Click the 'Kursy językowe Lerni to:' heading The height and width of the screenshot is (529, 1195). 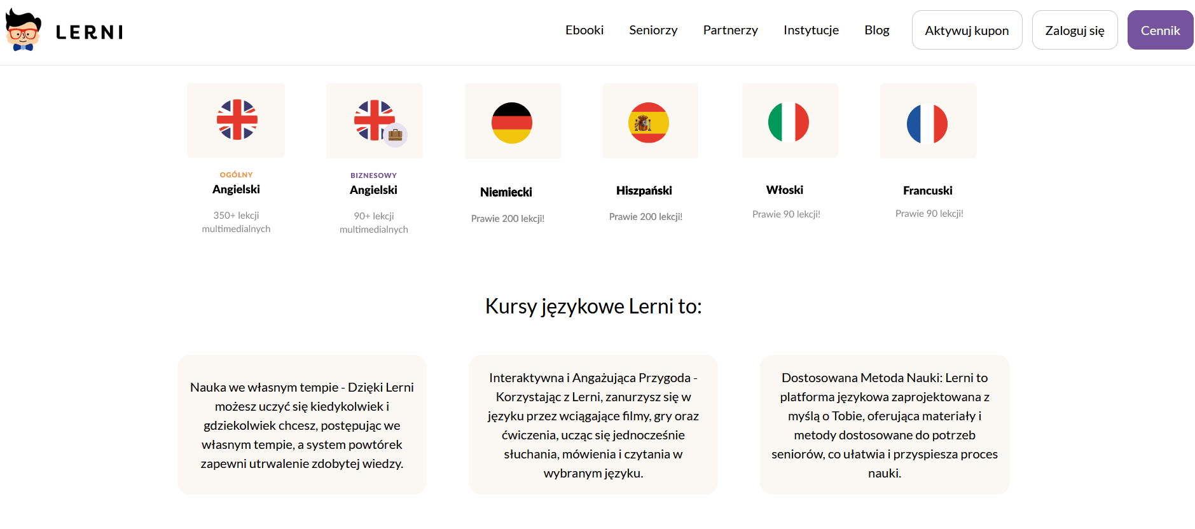coord(593,306)
